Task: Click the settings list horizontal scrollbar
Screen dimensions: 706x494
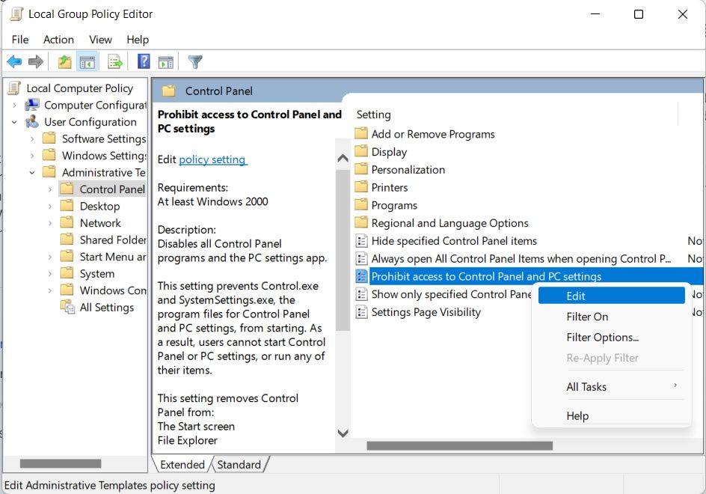Action: 460,446
